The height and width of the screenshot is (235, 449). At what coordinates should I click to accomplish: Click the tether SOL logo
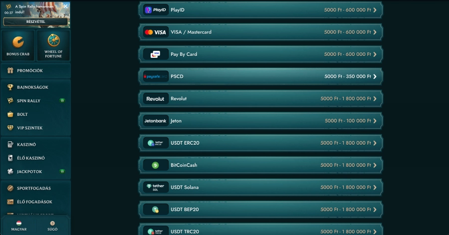click(x=156, y=187)
